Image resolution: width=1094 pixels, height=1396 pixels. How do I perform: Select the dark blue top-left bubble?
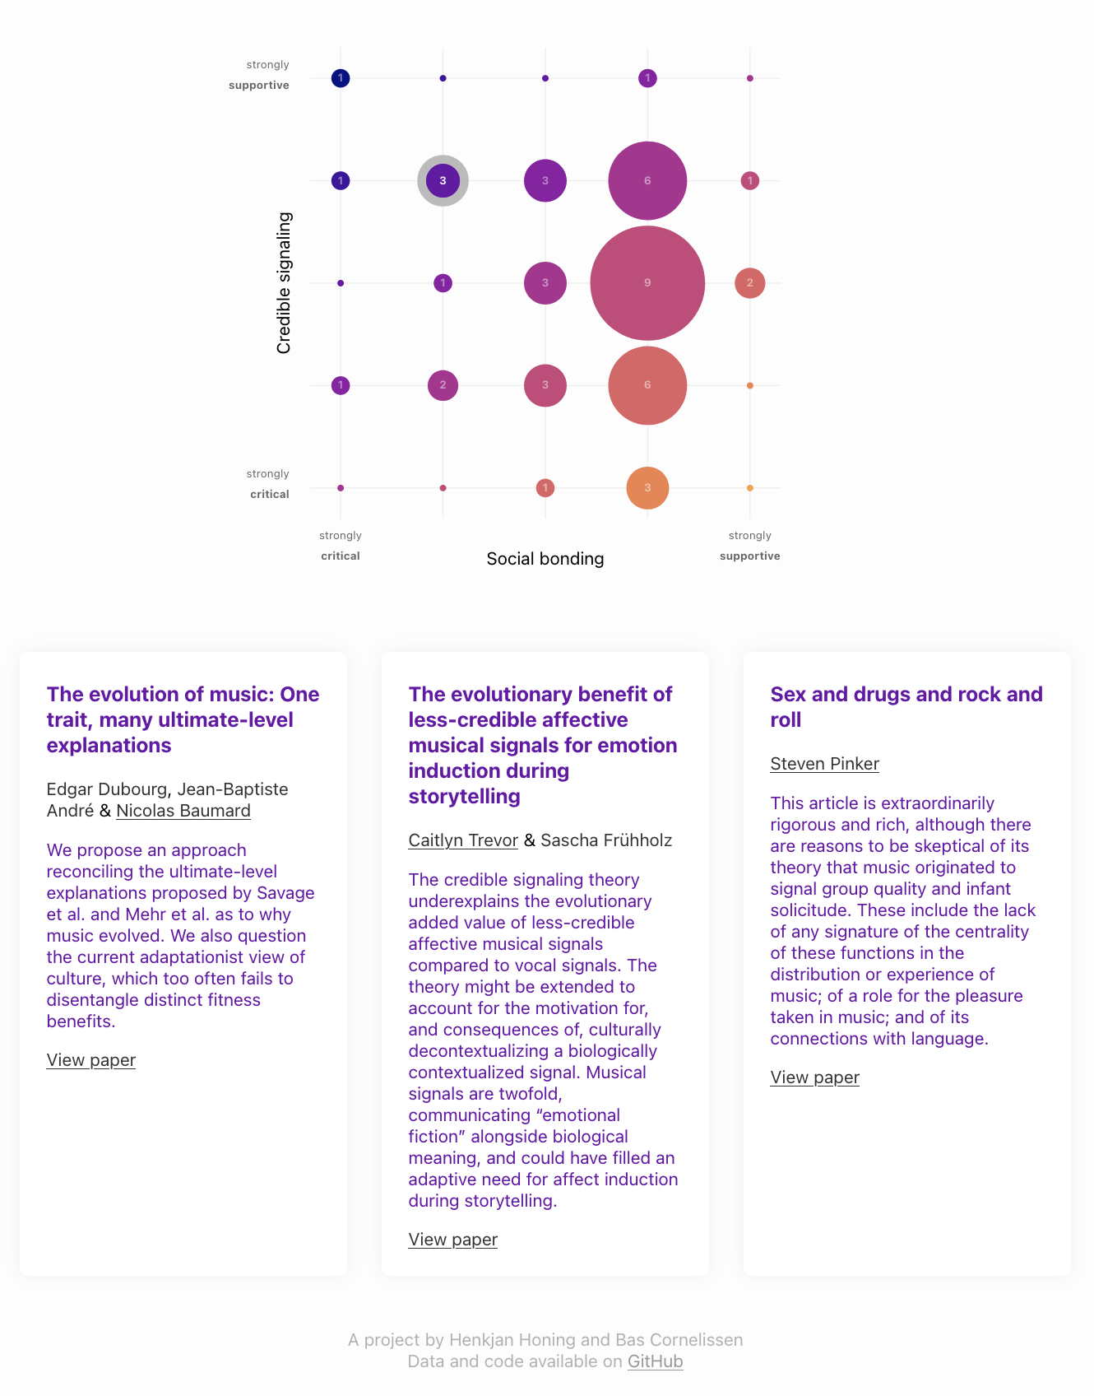tap(341, 78)
